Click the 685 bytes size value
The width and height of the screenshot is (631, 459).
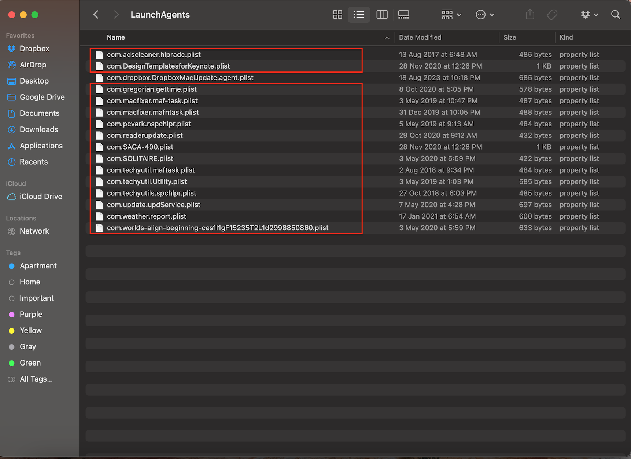pos(535,77)
